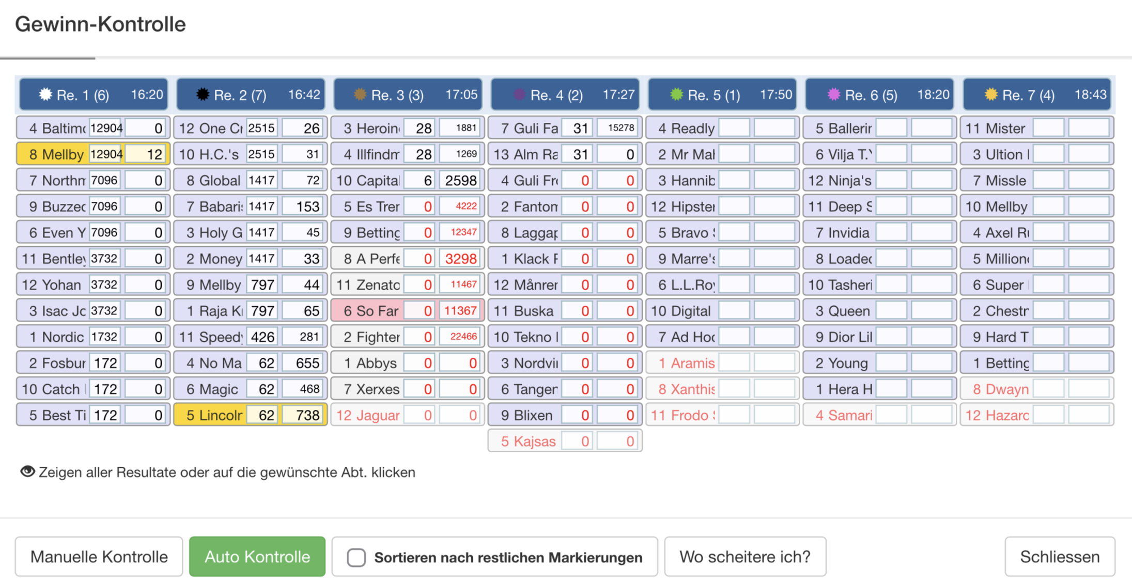Click the green burst icon in Re. 5
This screenshot has height=585, width=1132.
pos(676,94)
